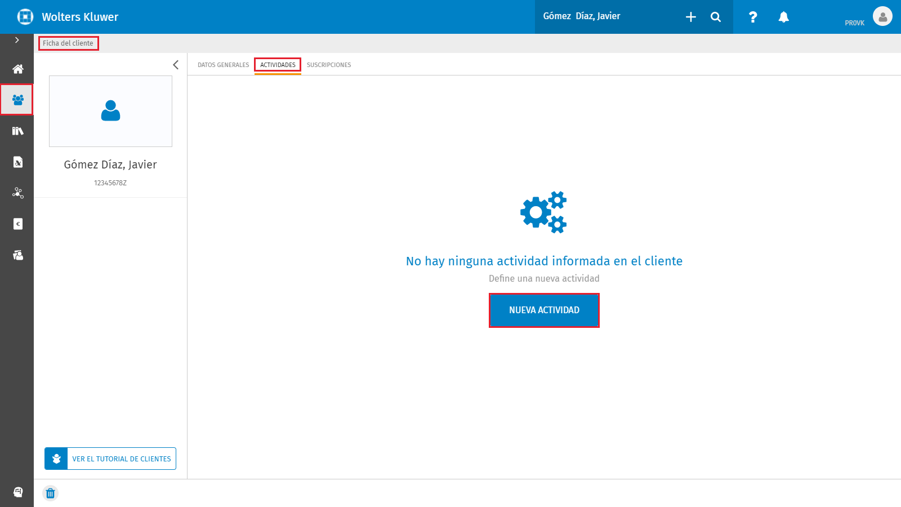
Task: Open the euro invoice sidebar icon
Action: pyautogui.click(x=17, y=224)
